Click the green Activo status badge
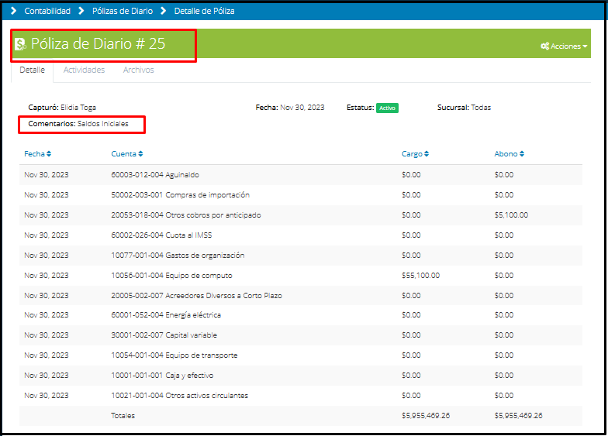 387,108
